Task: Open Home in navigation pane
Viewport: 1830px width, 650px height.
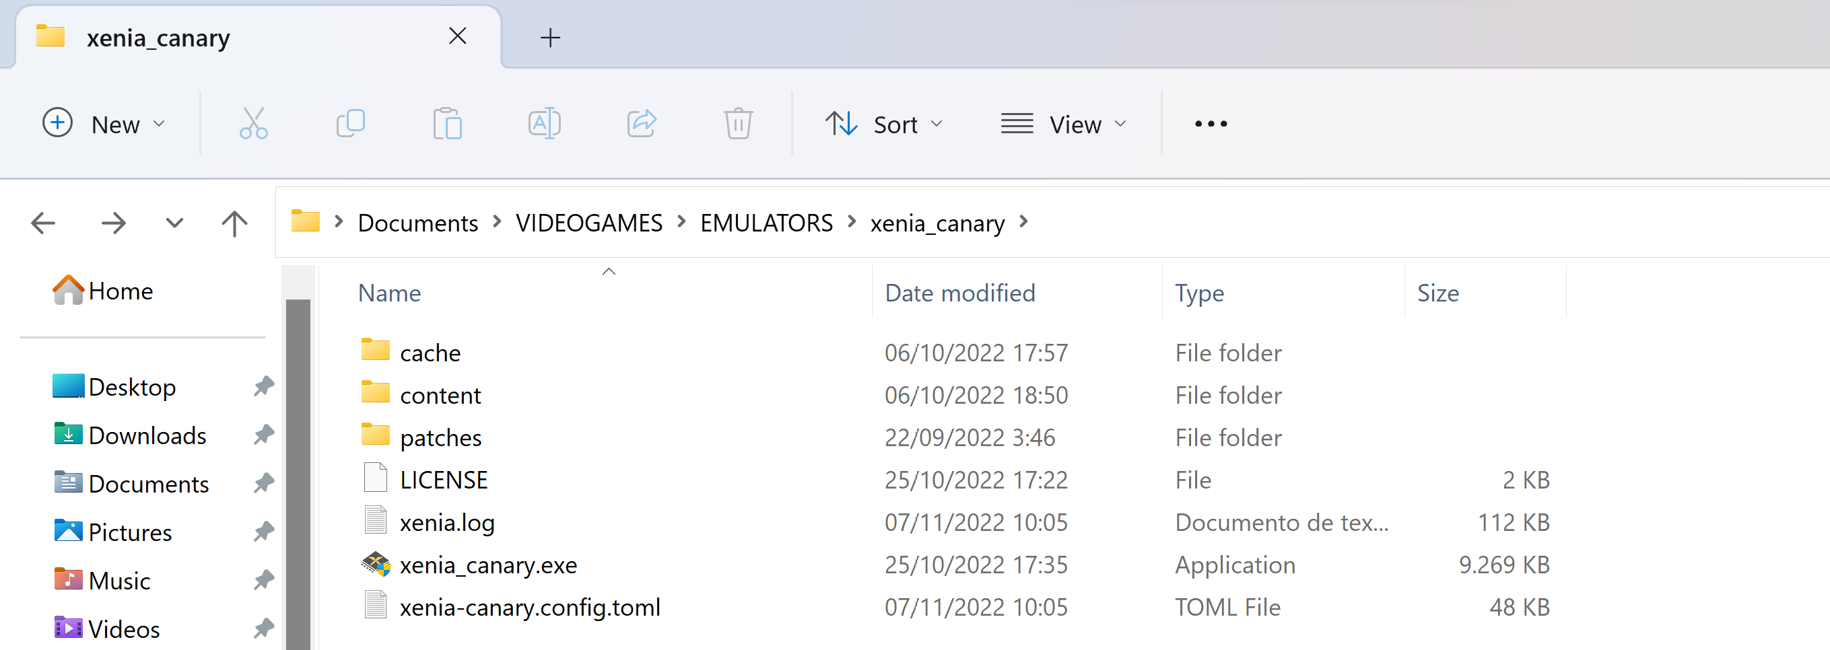Action: click(x=103, y=291)
